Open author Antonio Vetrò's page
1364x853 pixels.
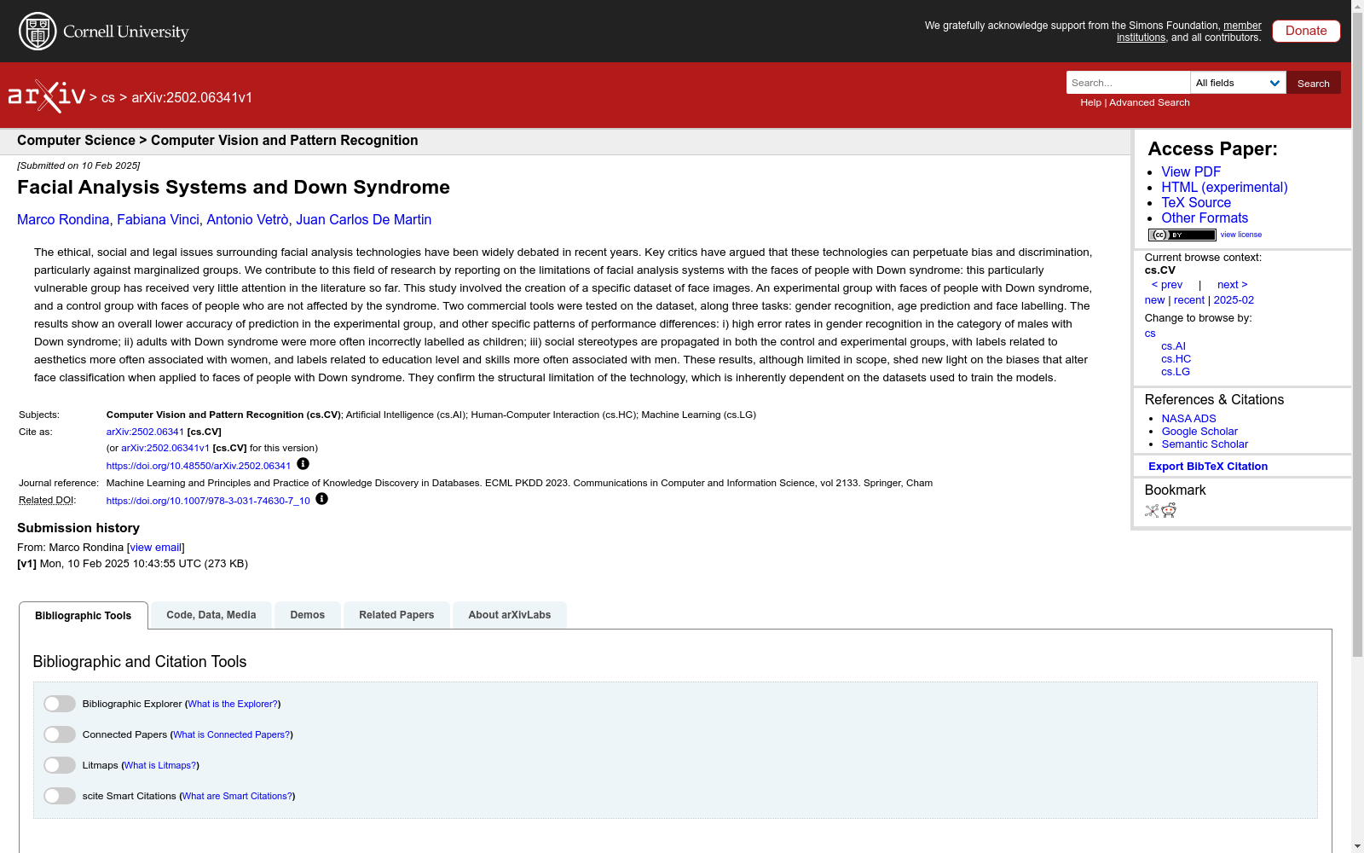247,220
